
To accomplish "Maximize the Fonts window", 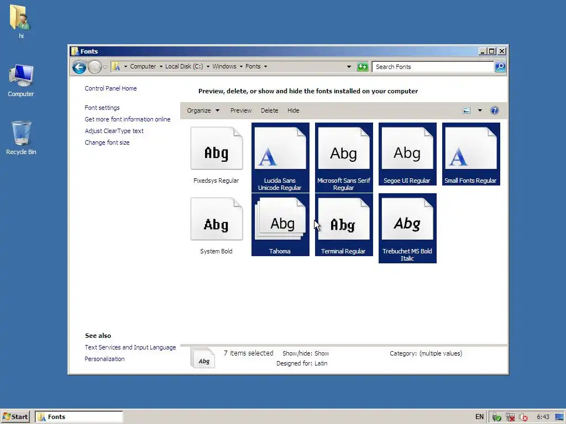I will (491, 51).
